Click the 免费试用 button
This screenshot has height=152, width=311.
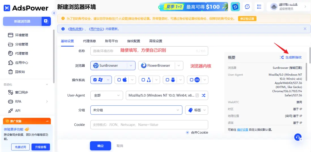[20, 147]
